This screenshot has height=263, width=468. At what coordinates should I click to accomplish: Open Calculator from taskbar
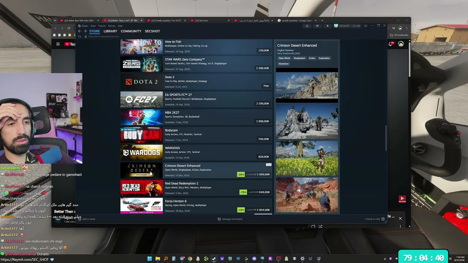tap(174, 259)
